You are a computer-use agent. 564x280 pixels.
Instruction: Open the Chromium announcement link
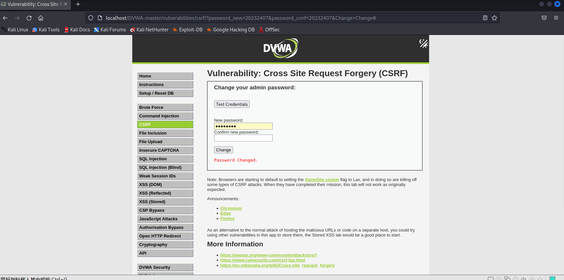[x=231, y=208]
